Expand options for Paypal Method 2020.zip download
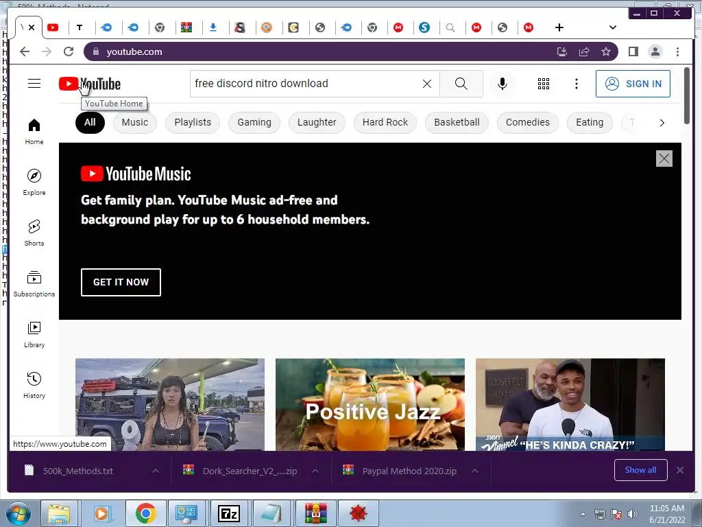Viewport: 702px width, 527px height. 475,471
